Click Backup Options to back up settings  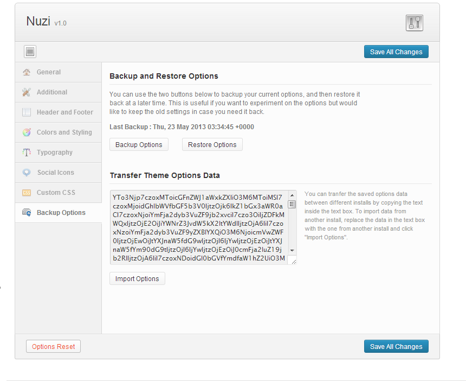coord(139,144)
